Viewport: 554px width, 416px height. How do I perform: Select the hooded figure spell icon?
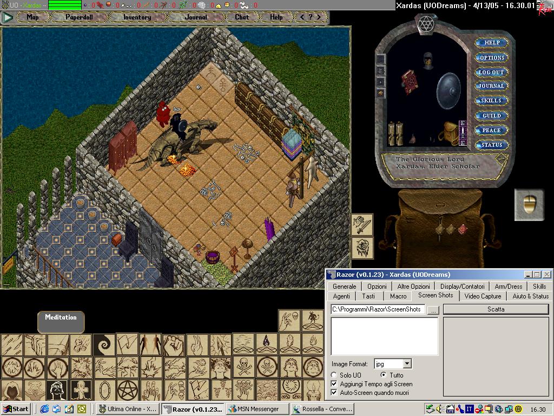[12, 390]
